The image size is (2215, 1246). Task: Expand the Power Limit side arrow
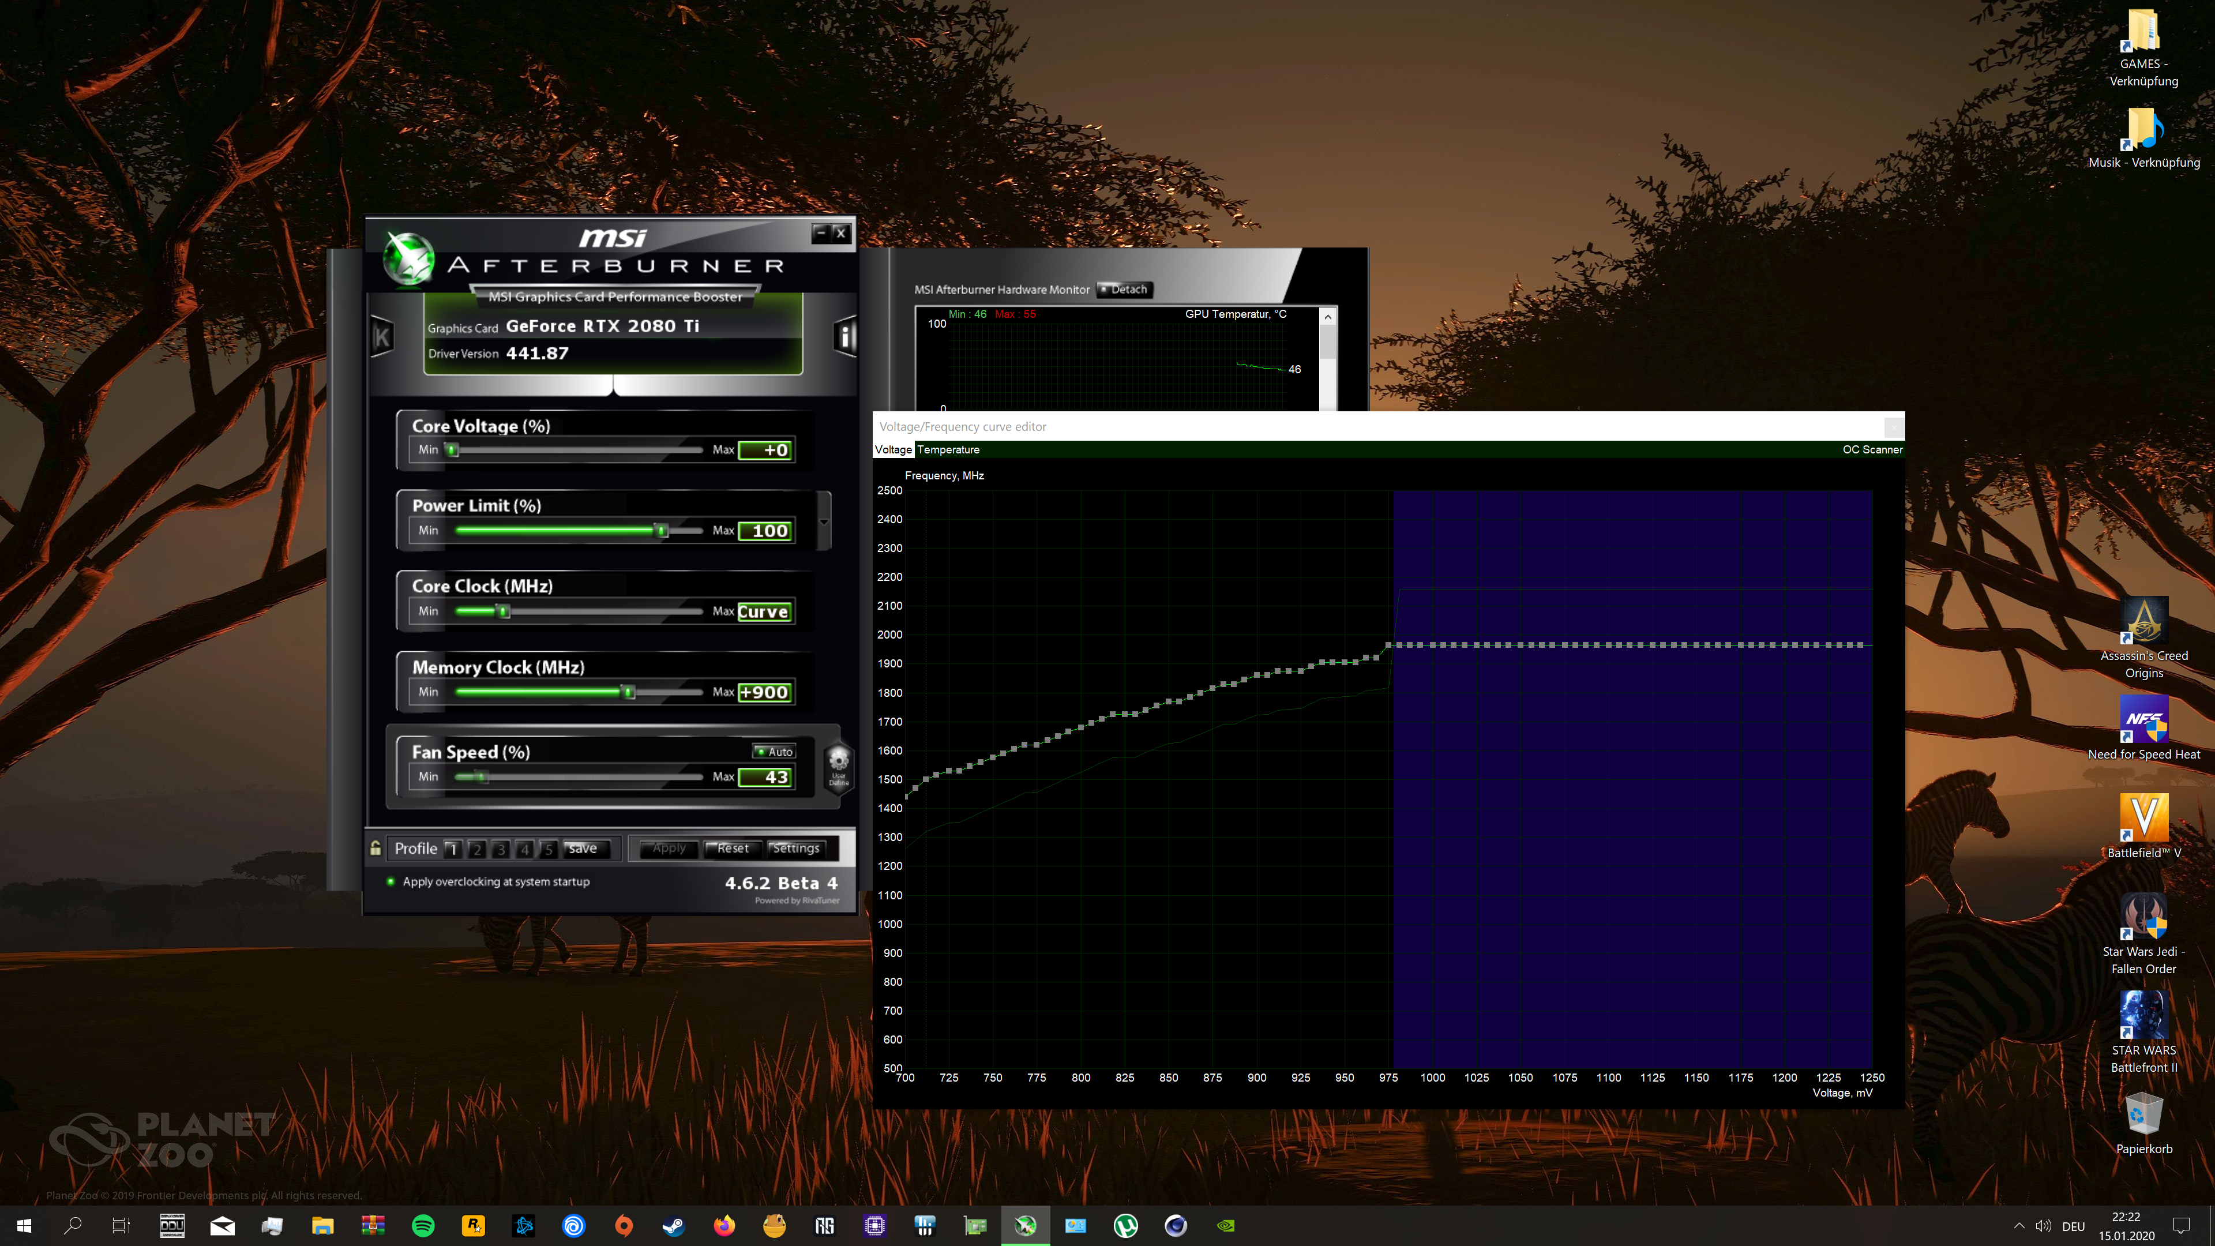pos(824,521)
